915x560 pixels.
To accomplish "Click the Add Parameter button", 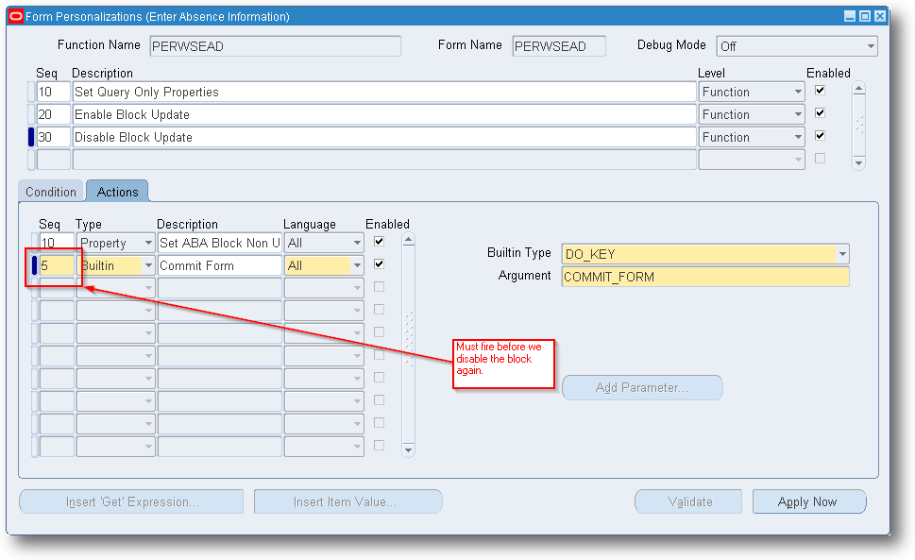I will tap(642, 388).
